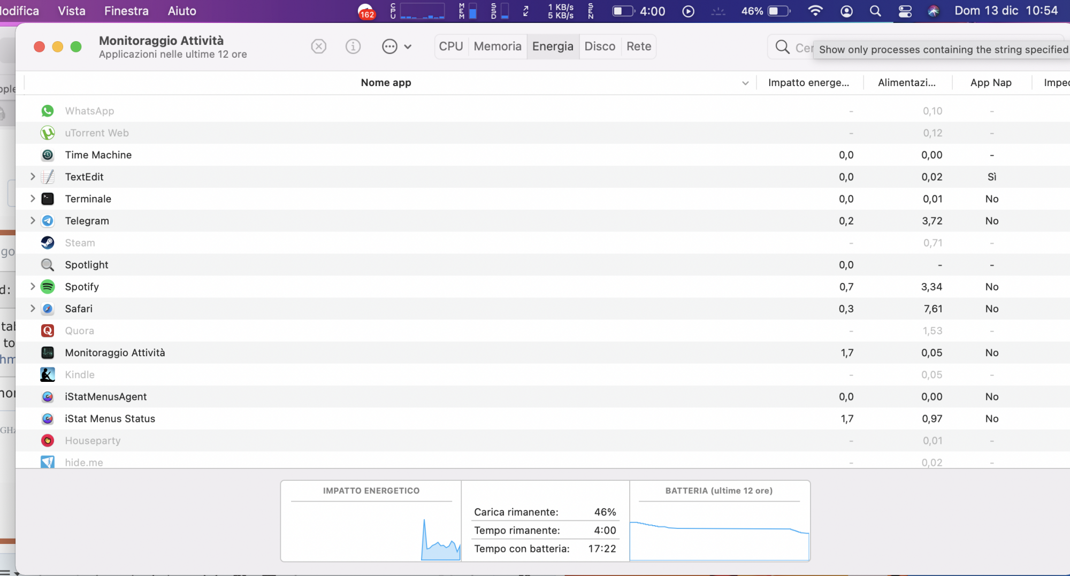Click the 46% battery indicator
Image resolution: width=1070 pixels, height=576 pixels.
tap(765, 11)
